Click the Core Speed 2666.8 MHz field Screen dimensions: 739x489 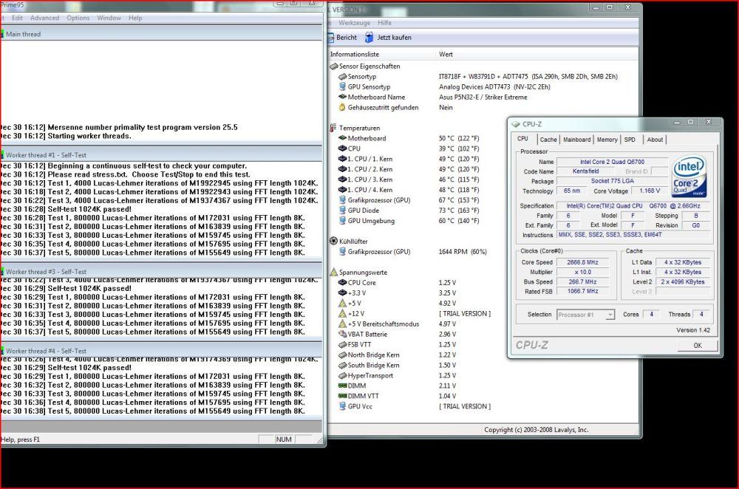point(583,262)
